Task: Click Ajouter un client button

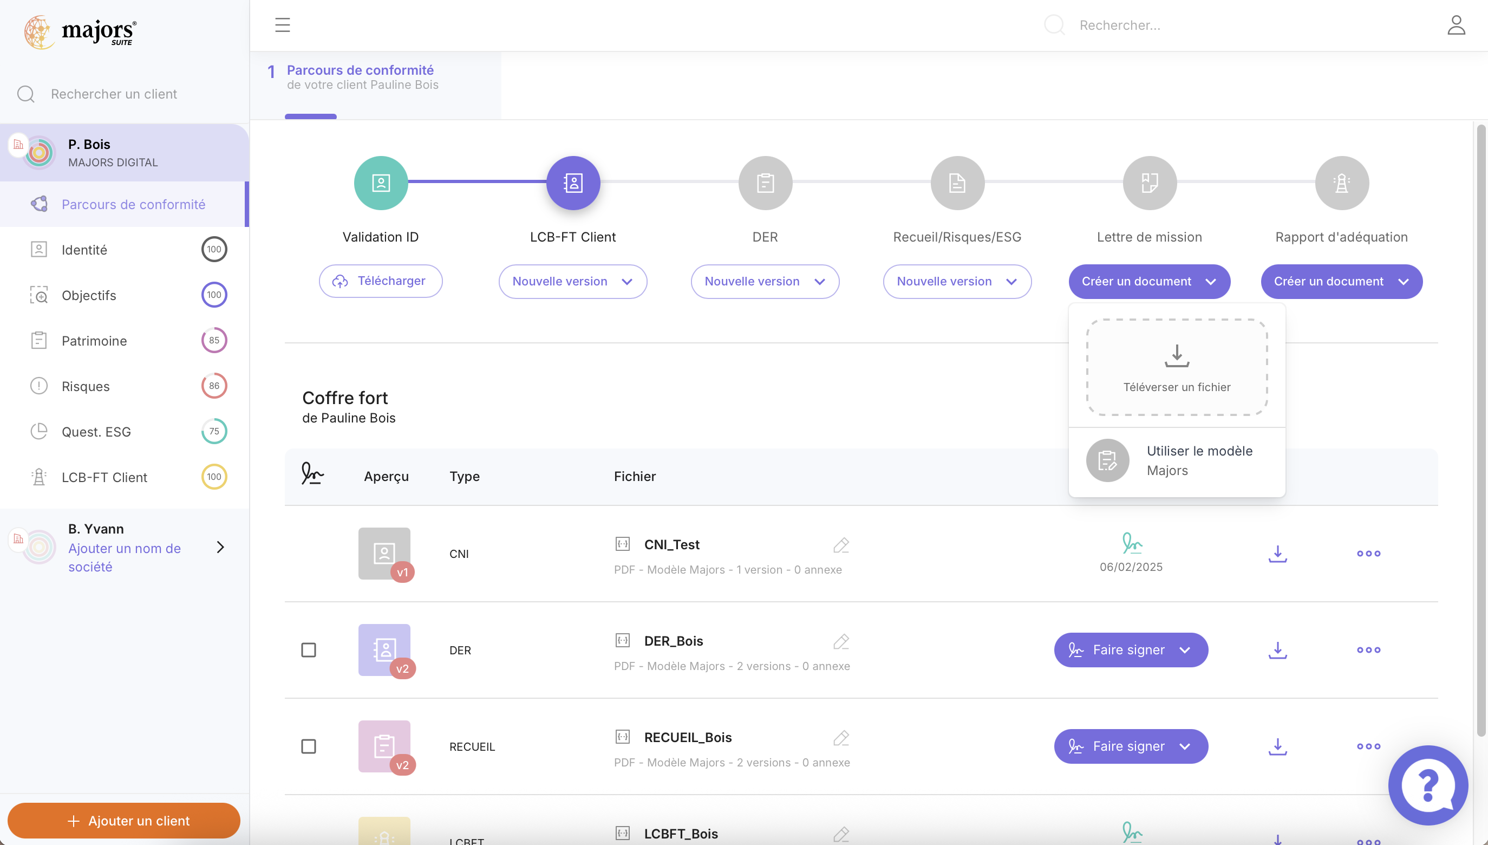Action: 124,821
